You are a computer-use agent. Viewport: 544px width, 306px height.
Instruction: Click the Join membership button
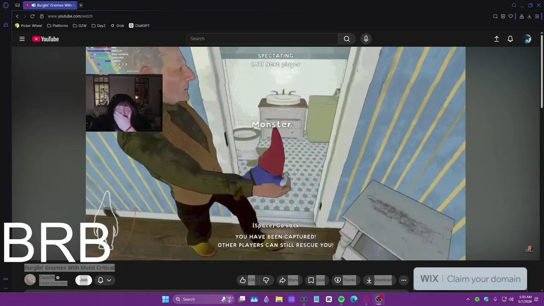coord(84,280)
